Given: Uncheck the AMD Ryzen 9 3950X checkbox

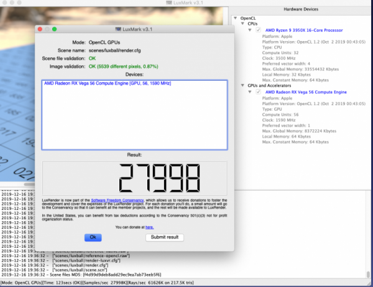Looking at the screenshot, I should [258, 30].
